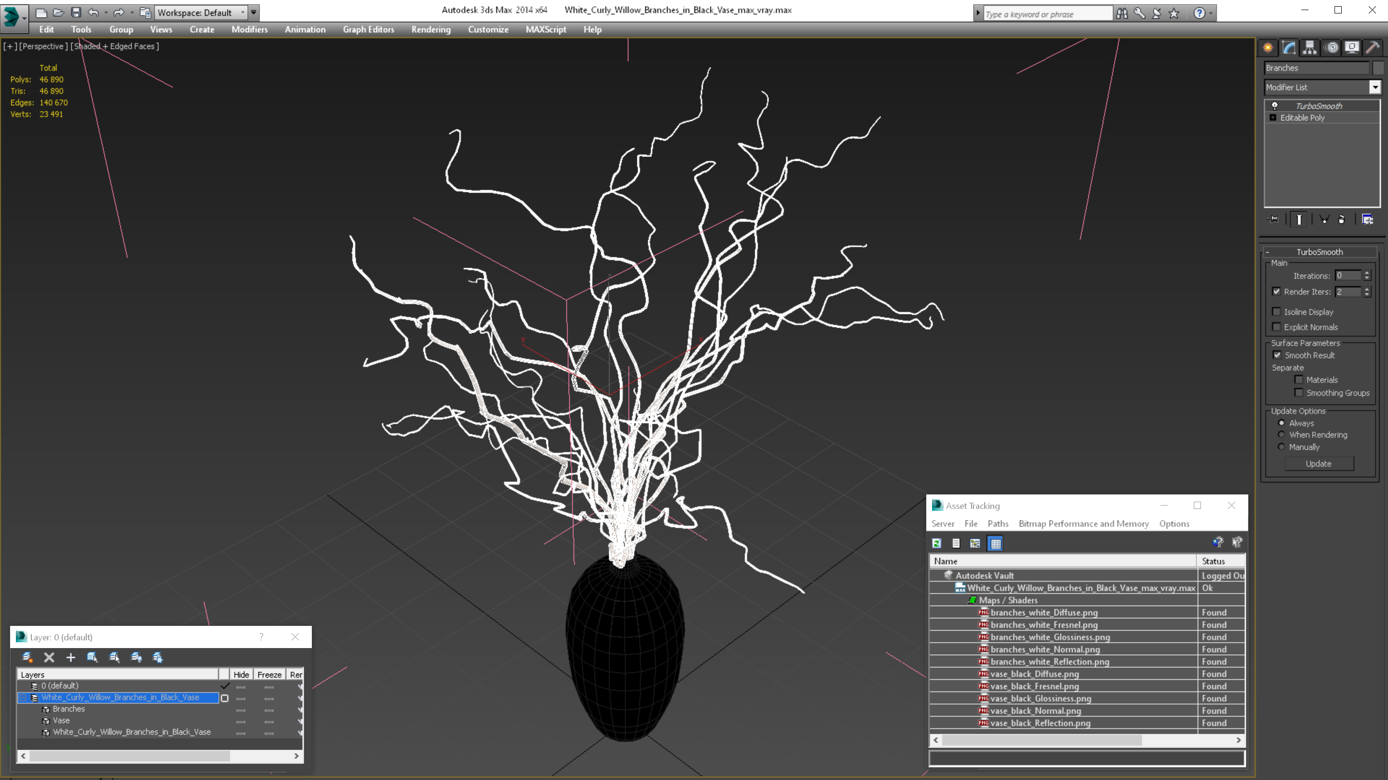Open the Hierarchy command panel tab
The width and height of the screenshot is (1388, 780).
pyautogui.click(x=1310, y=48)
